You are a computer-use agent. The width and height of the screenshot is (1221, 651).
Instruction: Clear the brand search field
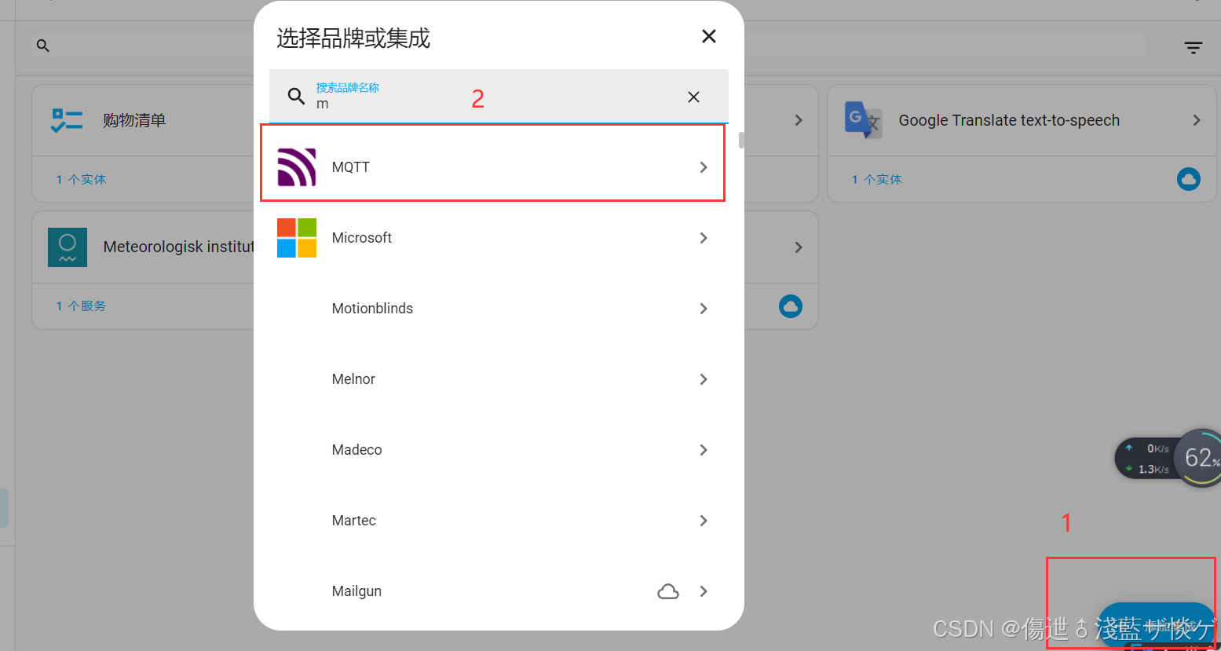(x=693, y=97)
